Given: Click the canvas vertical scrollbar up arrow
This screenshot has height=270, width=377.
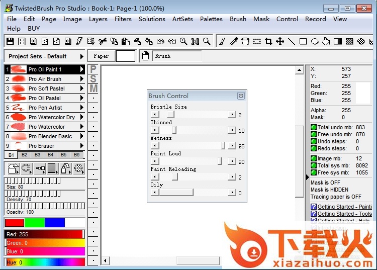Looking at the screenshot, I should pos(300,70).
